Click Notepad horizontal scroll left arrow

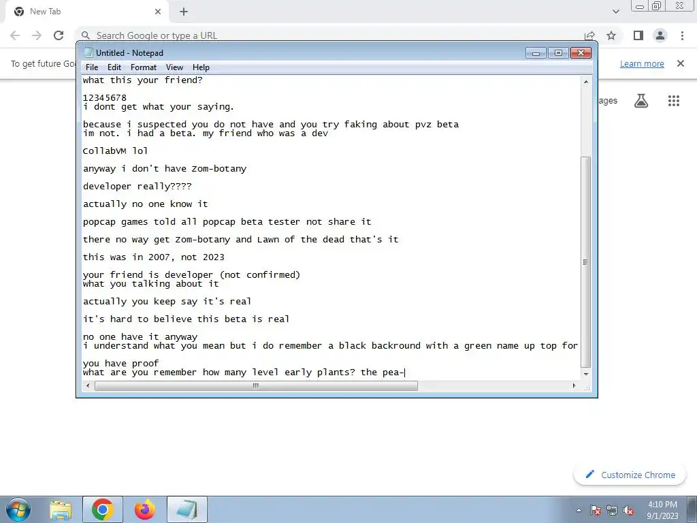click(x=88, y=385)
